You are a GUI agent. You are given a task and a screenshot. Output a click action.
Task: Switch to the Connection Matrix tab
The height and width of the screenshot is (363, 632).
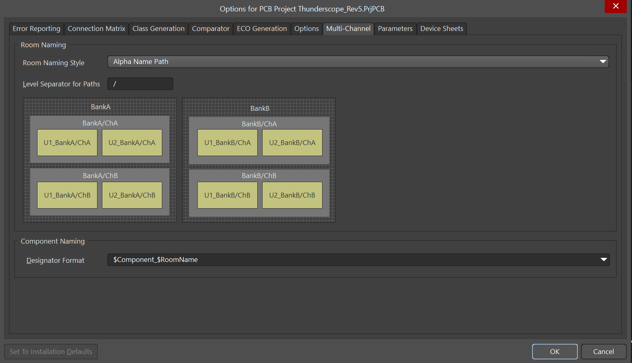96,29
